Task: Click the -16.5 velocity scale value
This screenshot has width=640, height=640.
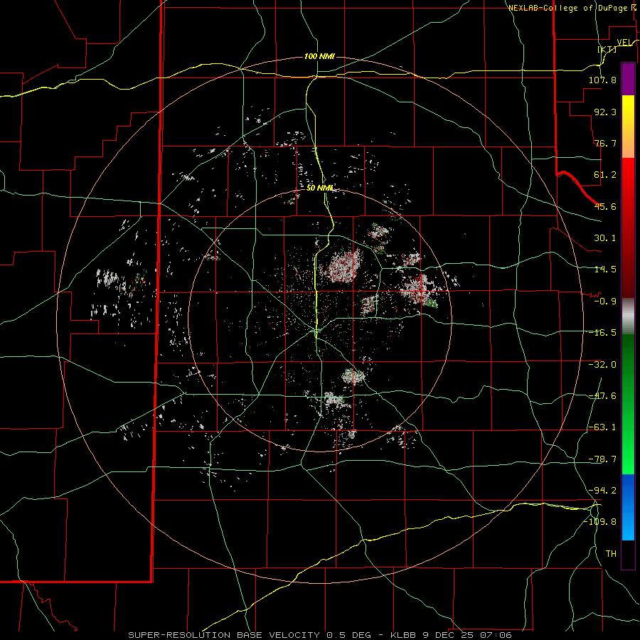Action: [x=602, y=333]
